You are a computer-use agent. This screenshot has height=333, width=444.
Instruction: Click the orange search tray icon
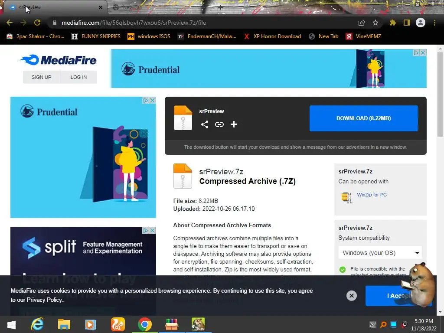(383, 324)
